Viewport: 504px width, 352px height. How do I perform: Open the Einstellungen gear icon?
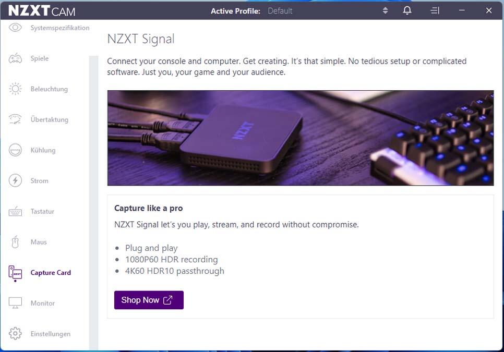[15, 334]
